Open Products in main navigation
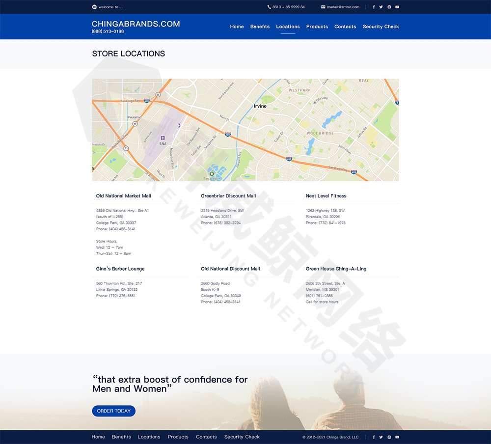Image resolution: width=491 pixels, height=444 pixels. pyautogui.click(x=317, y=27)
